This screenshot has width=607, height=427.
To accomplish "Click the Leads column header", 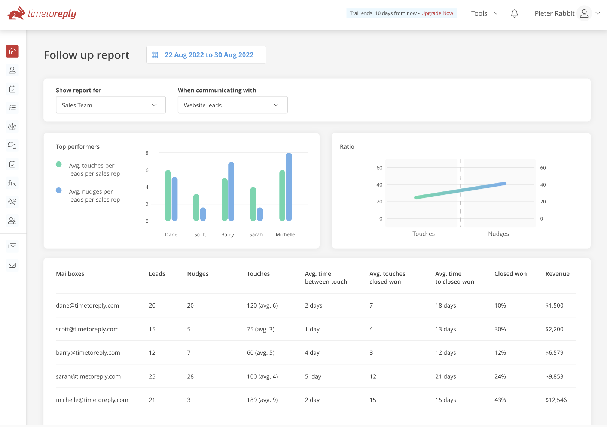I will coord(157,274).
